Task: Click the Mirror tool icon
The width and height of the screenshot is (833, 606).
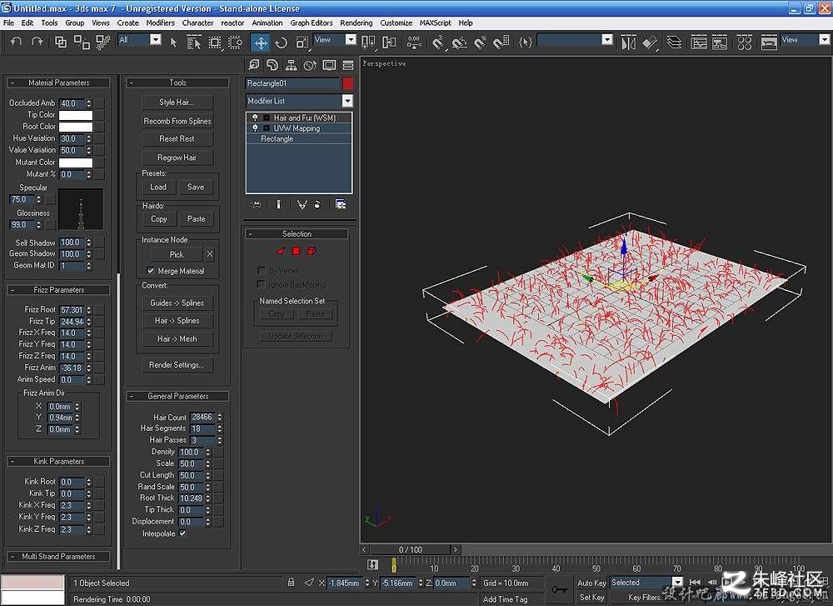Action: pos(628,43)
